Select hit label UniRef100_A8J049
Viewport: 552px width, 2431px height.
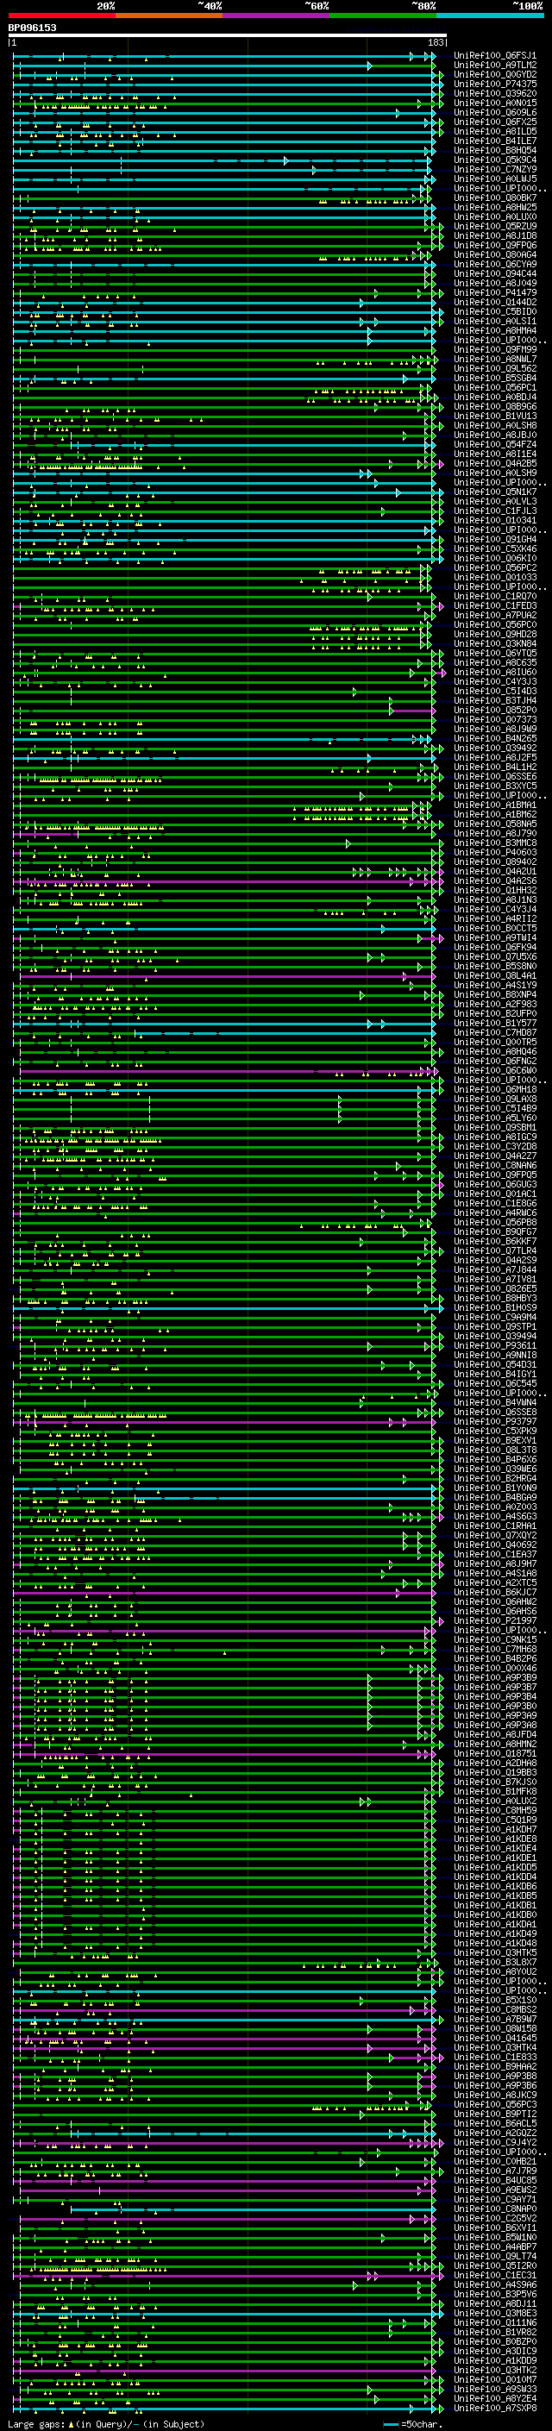(495, 283)
